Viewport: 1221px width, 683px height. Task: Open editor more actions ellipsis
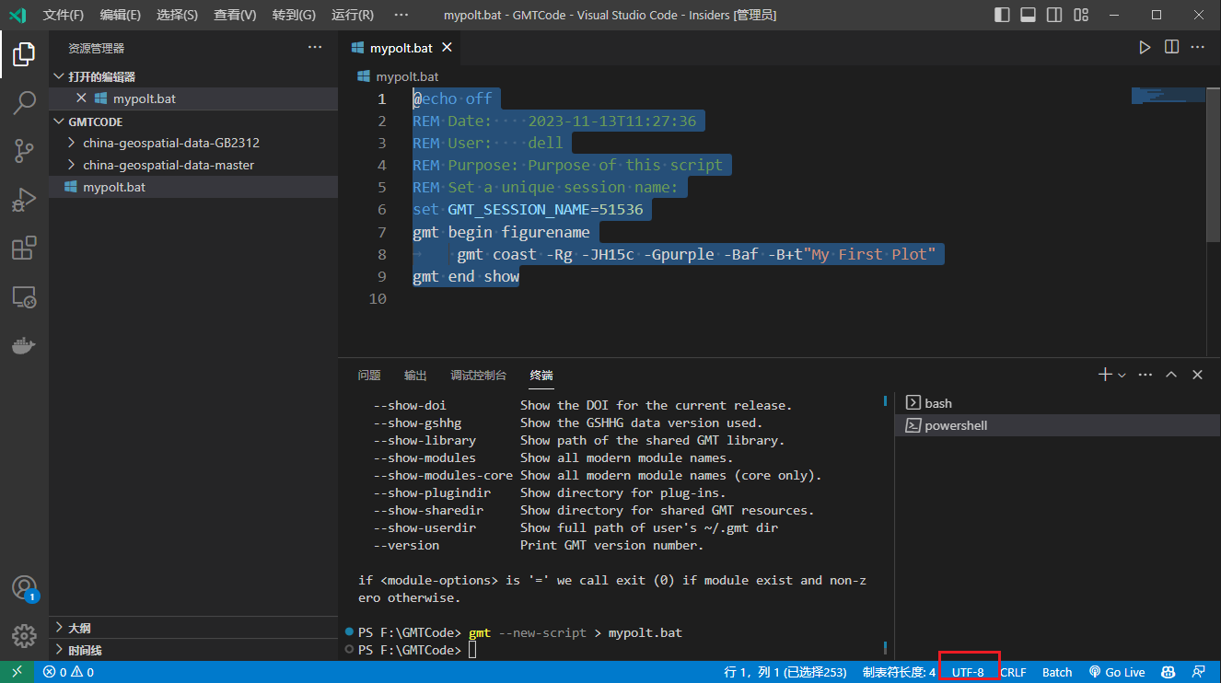pyautogui.click(x=1198, y=47)
